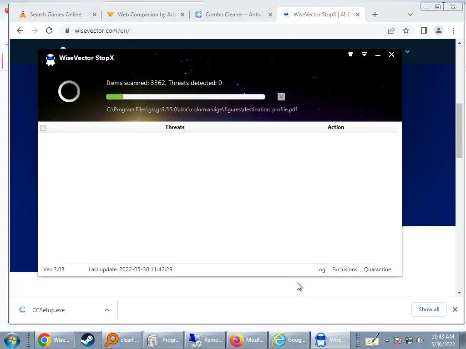Click the Action Center flag icon

(x=398, y=340)
